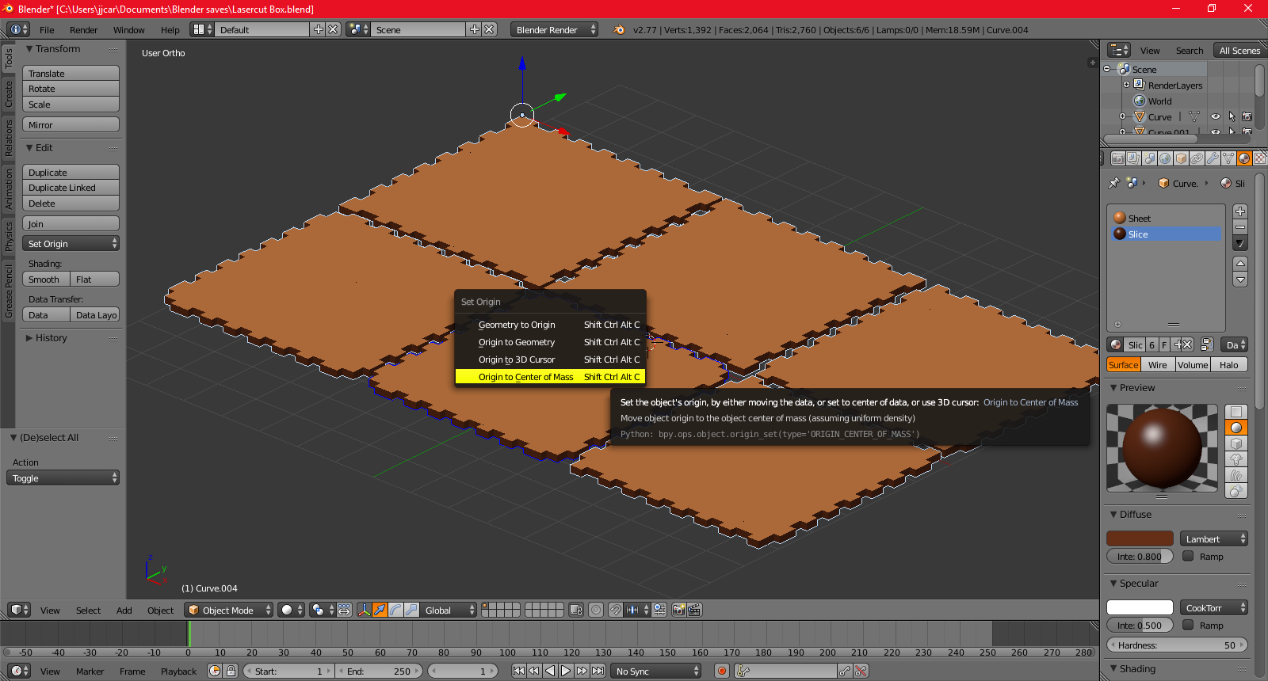This screenshot has height=681, width=1268.
Task: Toggle the timeline lock time to editors icon
Action: click(x=231, y=671)
